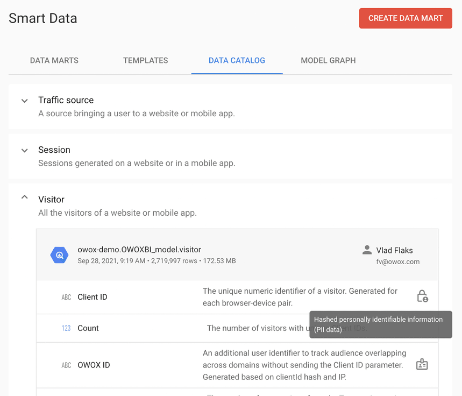Collapse the Visitor section
This screenshot has height=396, width=462.
(x=24, y=197)
